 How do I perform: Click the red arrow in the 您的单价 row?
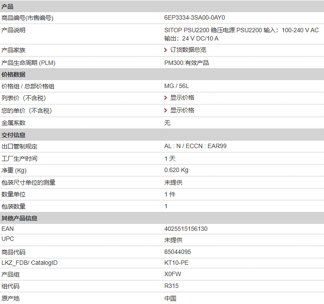tap(166, 111)
